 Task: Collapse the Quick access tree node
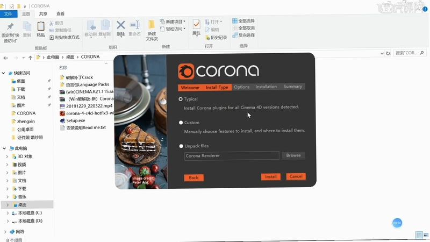tap(4, 73)
